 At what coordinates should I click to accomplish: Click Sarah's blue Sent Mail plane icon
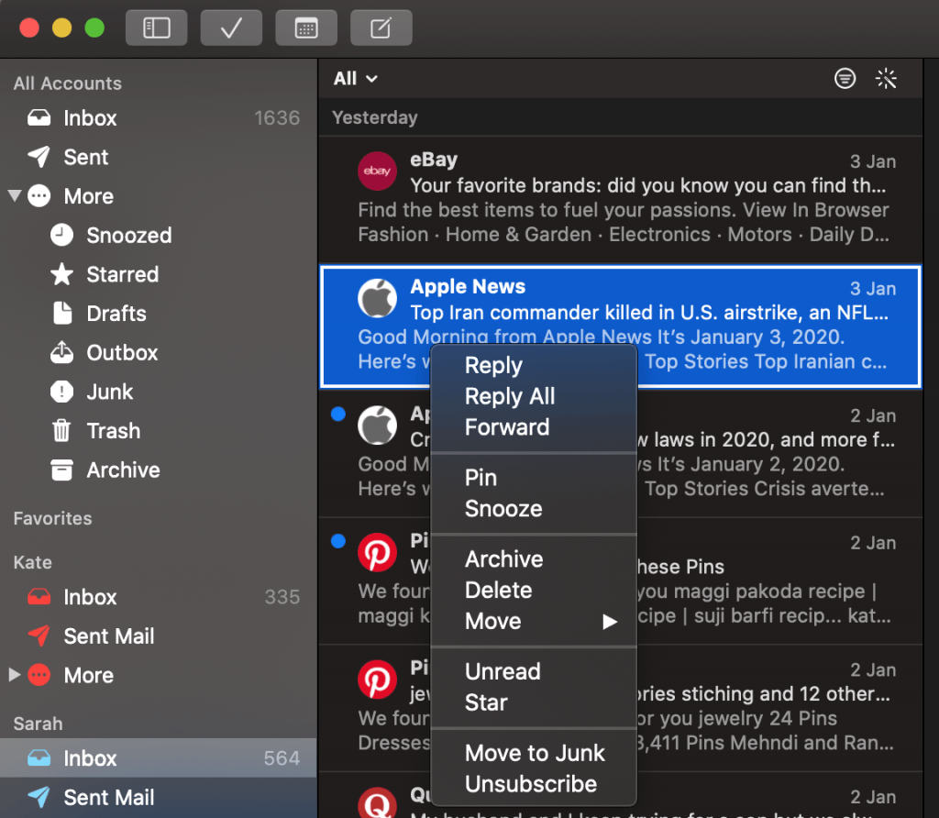[39, 798]
